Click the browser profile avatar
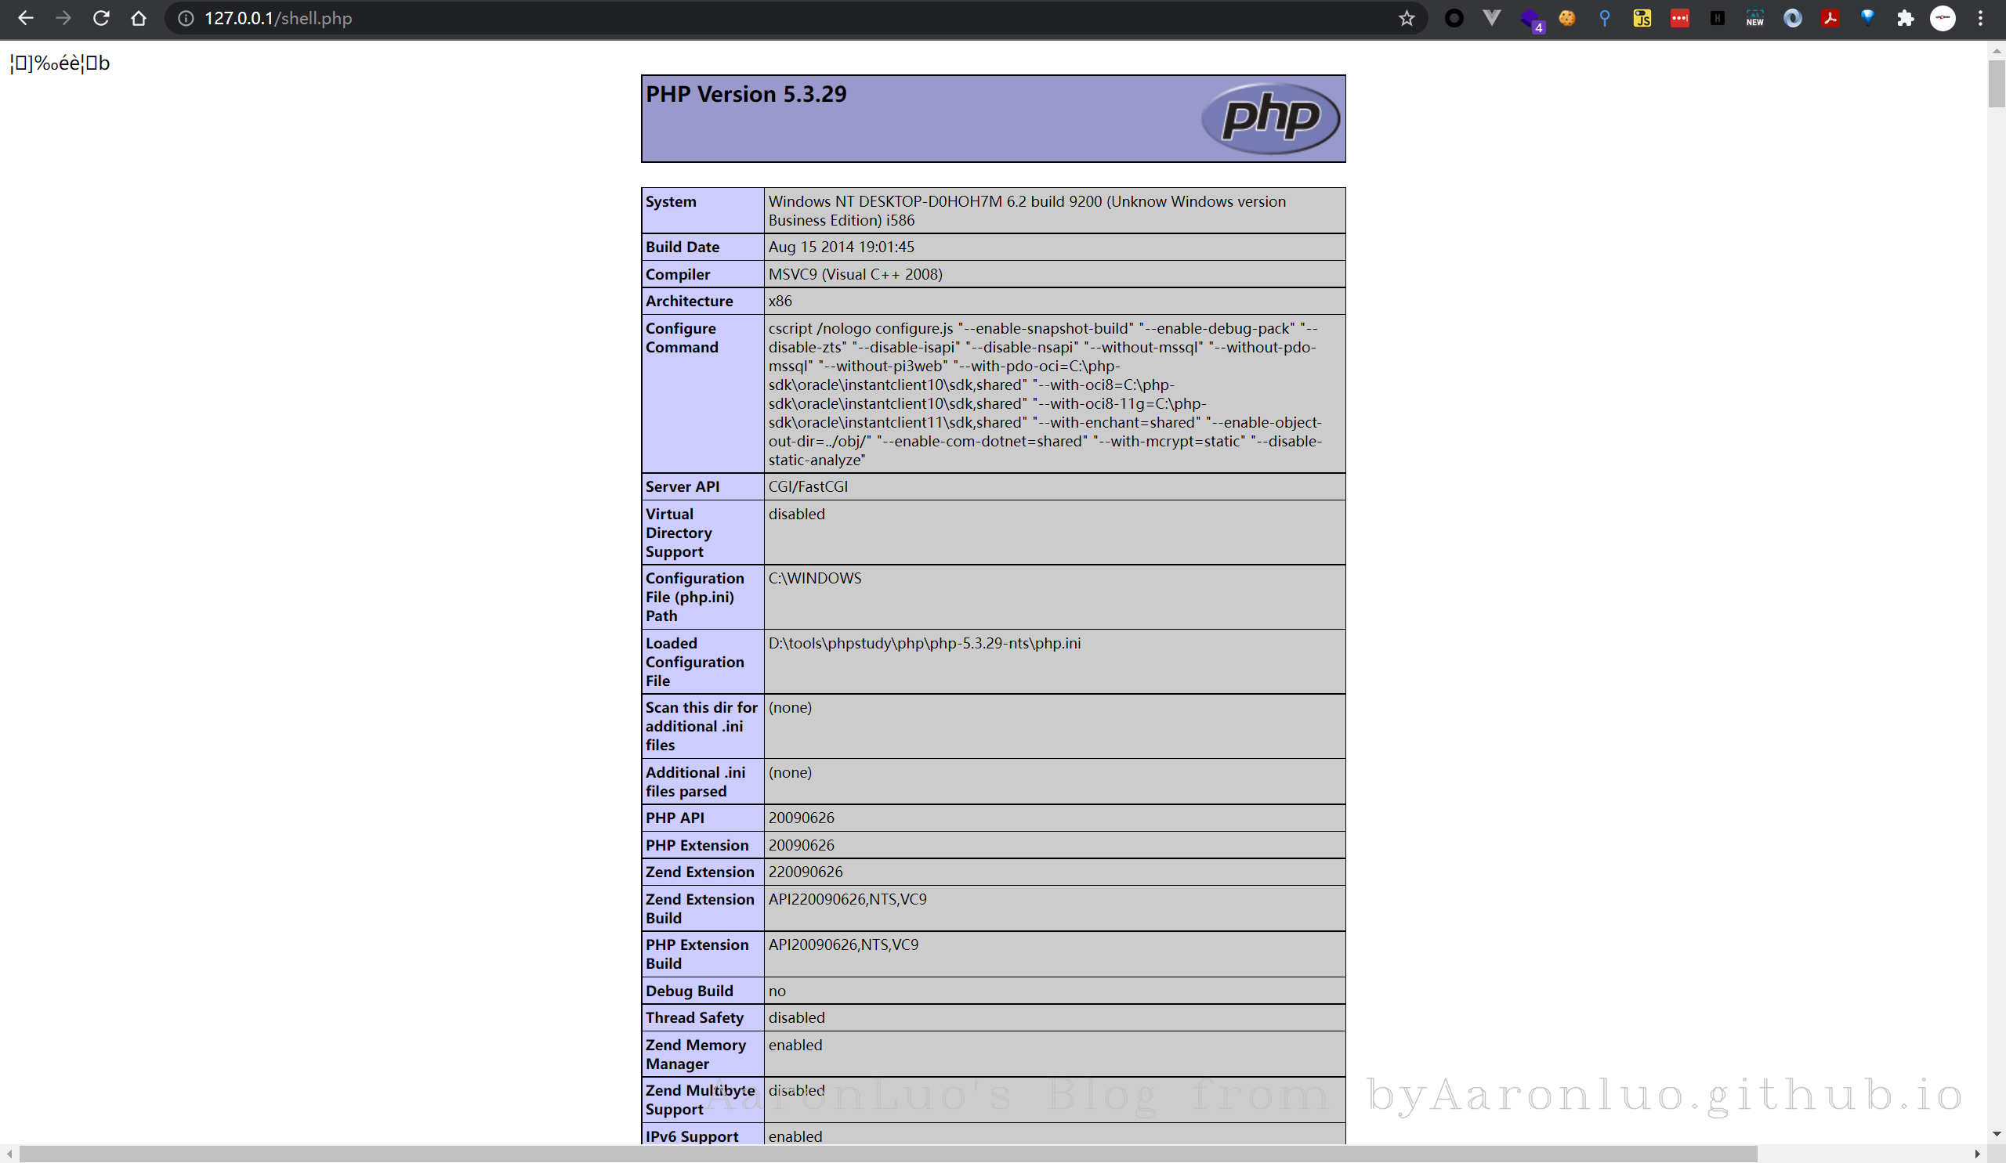Screen dimensions: 2006x1163 pos(1943,18)
